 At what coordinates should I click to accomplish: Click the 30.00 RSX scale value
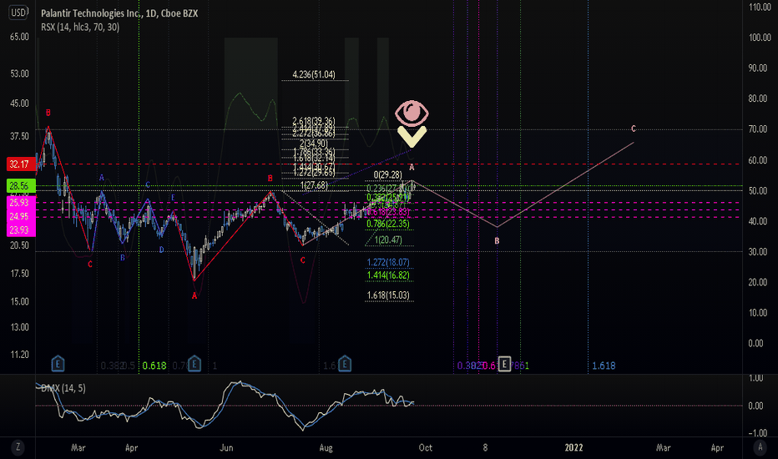pos(758,251)
